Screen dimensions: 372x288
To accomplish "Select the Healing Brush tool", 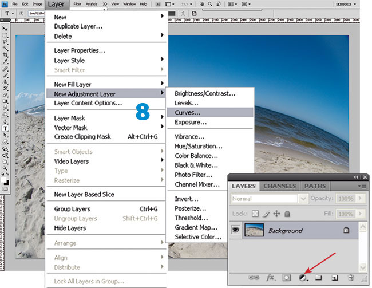I will click(5, 69).
